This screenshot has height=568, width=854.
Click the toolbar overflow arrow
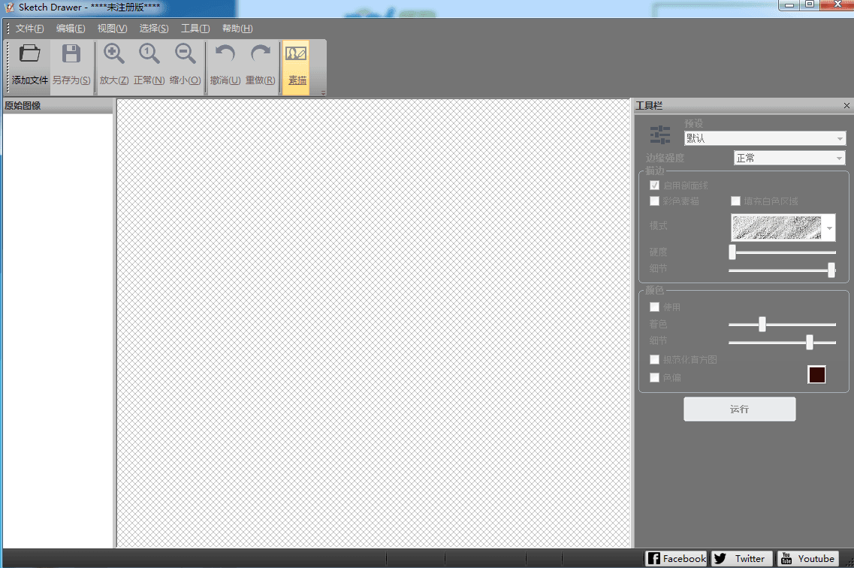[323, 93]
